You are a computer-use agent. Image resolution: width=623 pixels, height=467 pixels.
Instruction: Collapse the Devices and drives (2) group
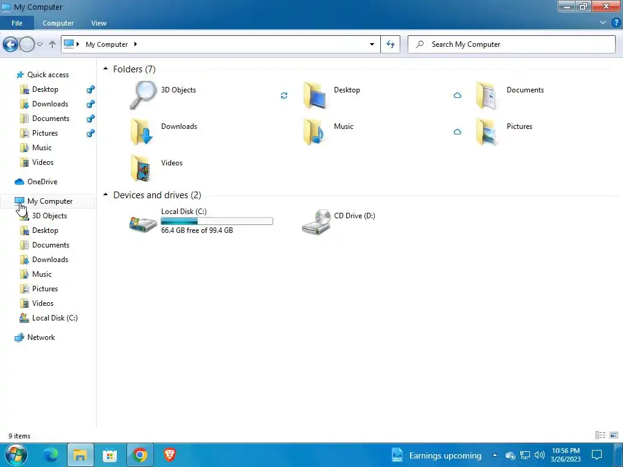tap(105, 195)
